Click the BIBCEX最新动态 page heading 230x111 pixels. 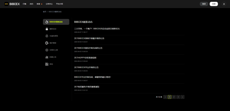84,22
